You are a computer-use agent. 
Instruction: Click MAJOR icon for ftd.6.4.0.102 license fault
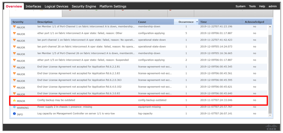(x=14, y=87)
